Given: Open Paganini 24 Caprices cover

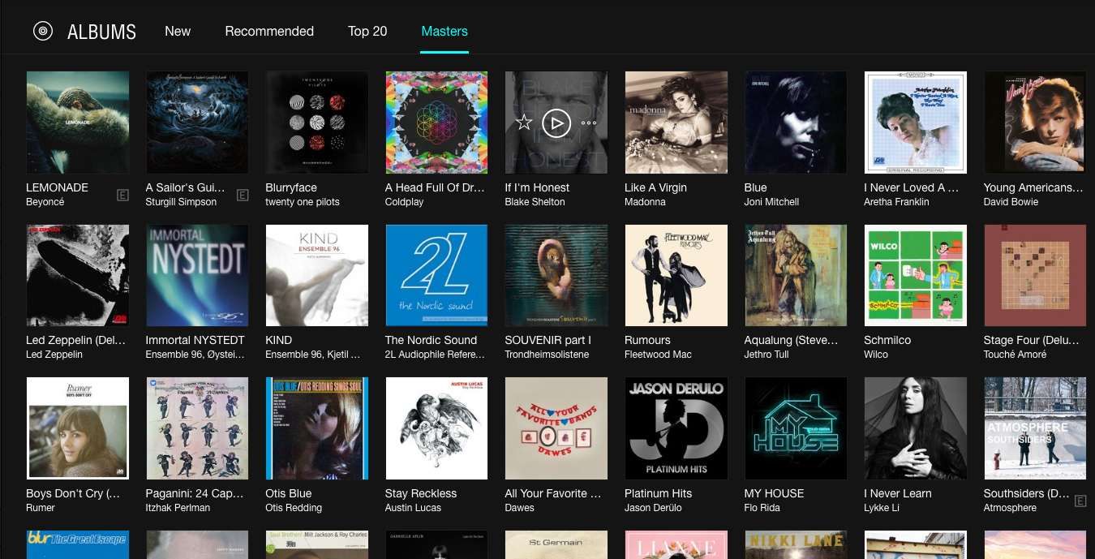Looking at the screenshot, I should (197, 428).
